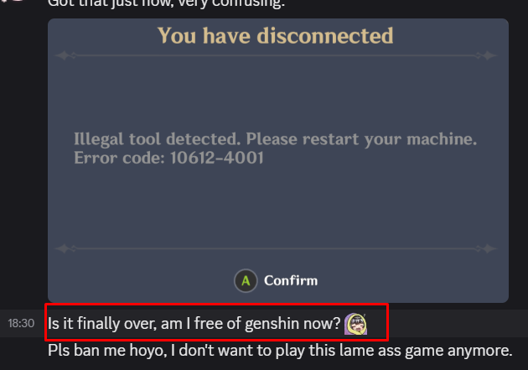The height and width of the screenshot is (370, 528).
Task: Open the attached disconnected error screenshot
Action: point(278,160)
